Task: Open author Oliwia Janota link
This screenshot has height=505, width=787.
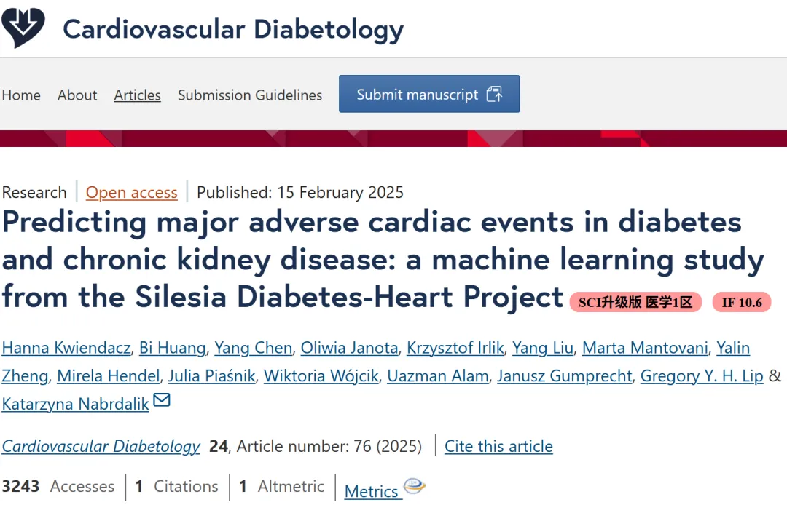Action: (349, 348)
